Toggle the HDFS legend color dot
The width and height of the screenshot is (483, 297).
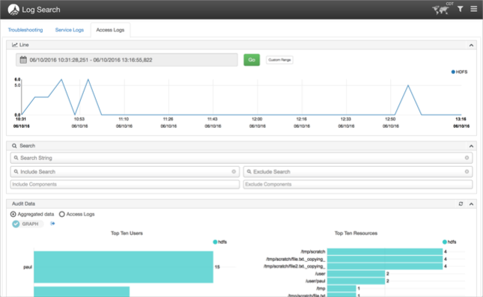click(453, 72)
